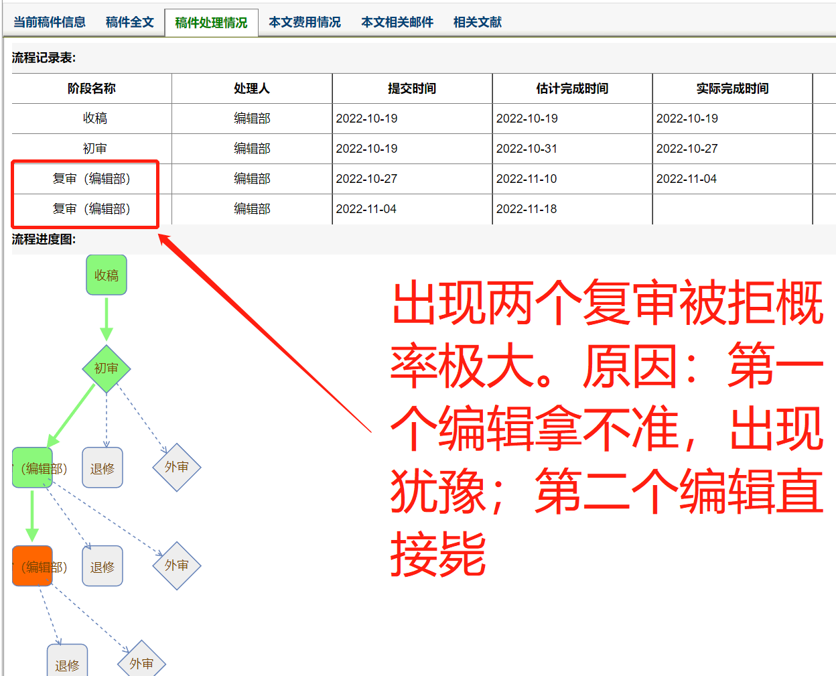836x676 pixels.
Task: Click the green 收稿 node in flowchart
Action: click(106, 275)
